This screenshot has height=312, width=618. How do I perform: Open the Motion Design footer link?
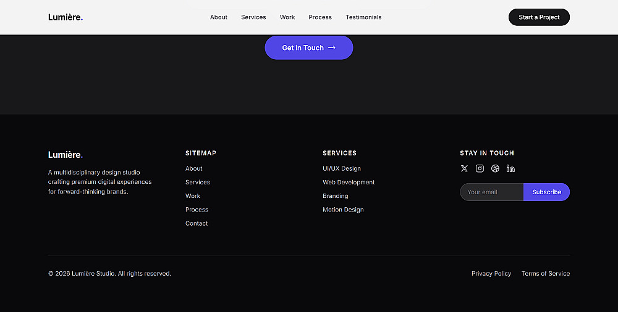[343, 210]
